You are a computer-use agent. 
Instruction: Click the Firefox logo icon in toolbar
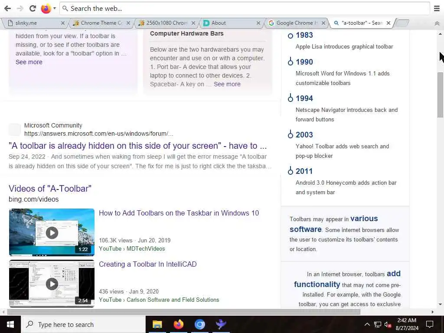point(46,9)
